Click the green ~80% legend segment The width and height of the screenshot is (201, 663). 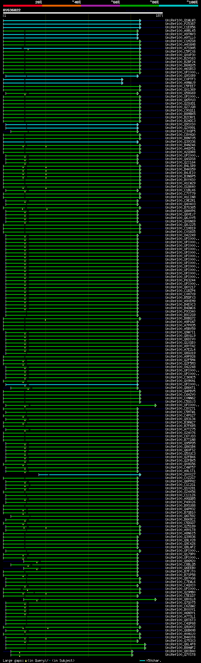tap(139, 6)
